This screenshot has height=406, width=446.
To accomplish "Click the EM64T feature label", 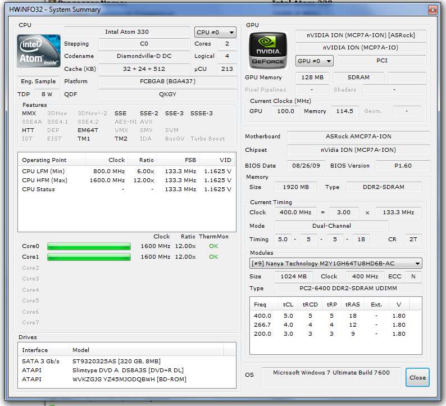I will [x=88, y=130].
